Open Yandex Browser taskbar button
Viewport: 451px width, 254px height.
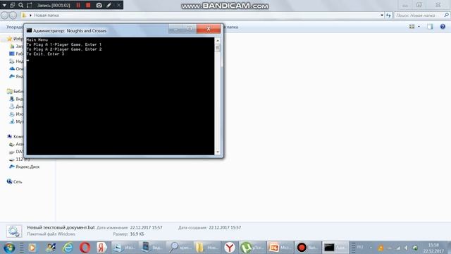pyautogui.click(x=230, y=248)
